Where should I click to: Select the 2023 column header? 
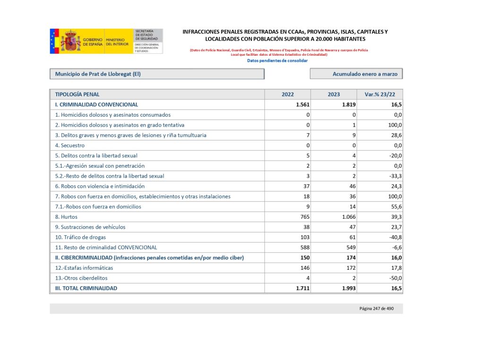click(334, 94)
